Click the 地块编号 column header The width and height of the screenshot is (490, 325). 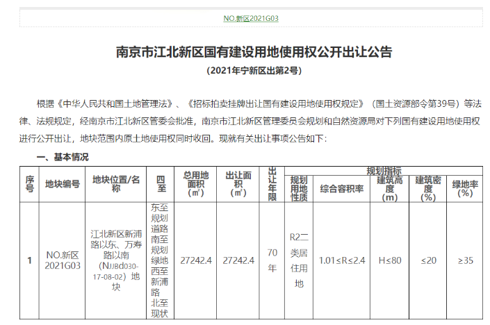[63, 184]
